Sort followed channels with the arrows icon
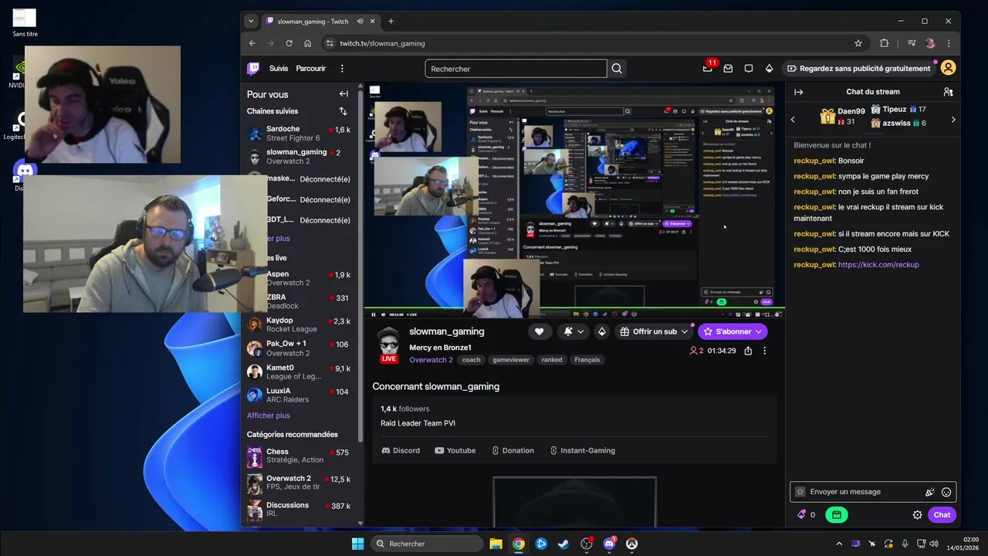Viewport: 988px width, 556px height. [x=343, y=111]
